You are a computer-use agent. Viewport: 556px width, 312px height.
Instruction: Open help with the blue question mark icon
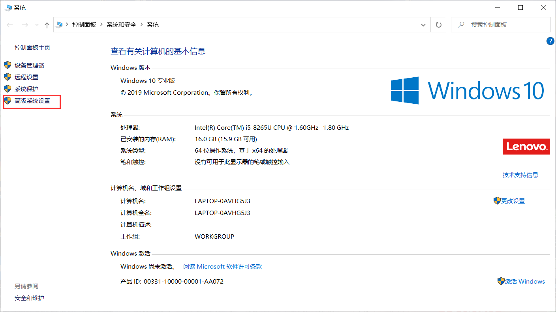click(550, 41)
